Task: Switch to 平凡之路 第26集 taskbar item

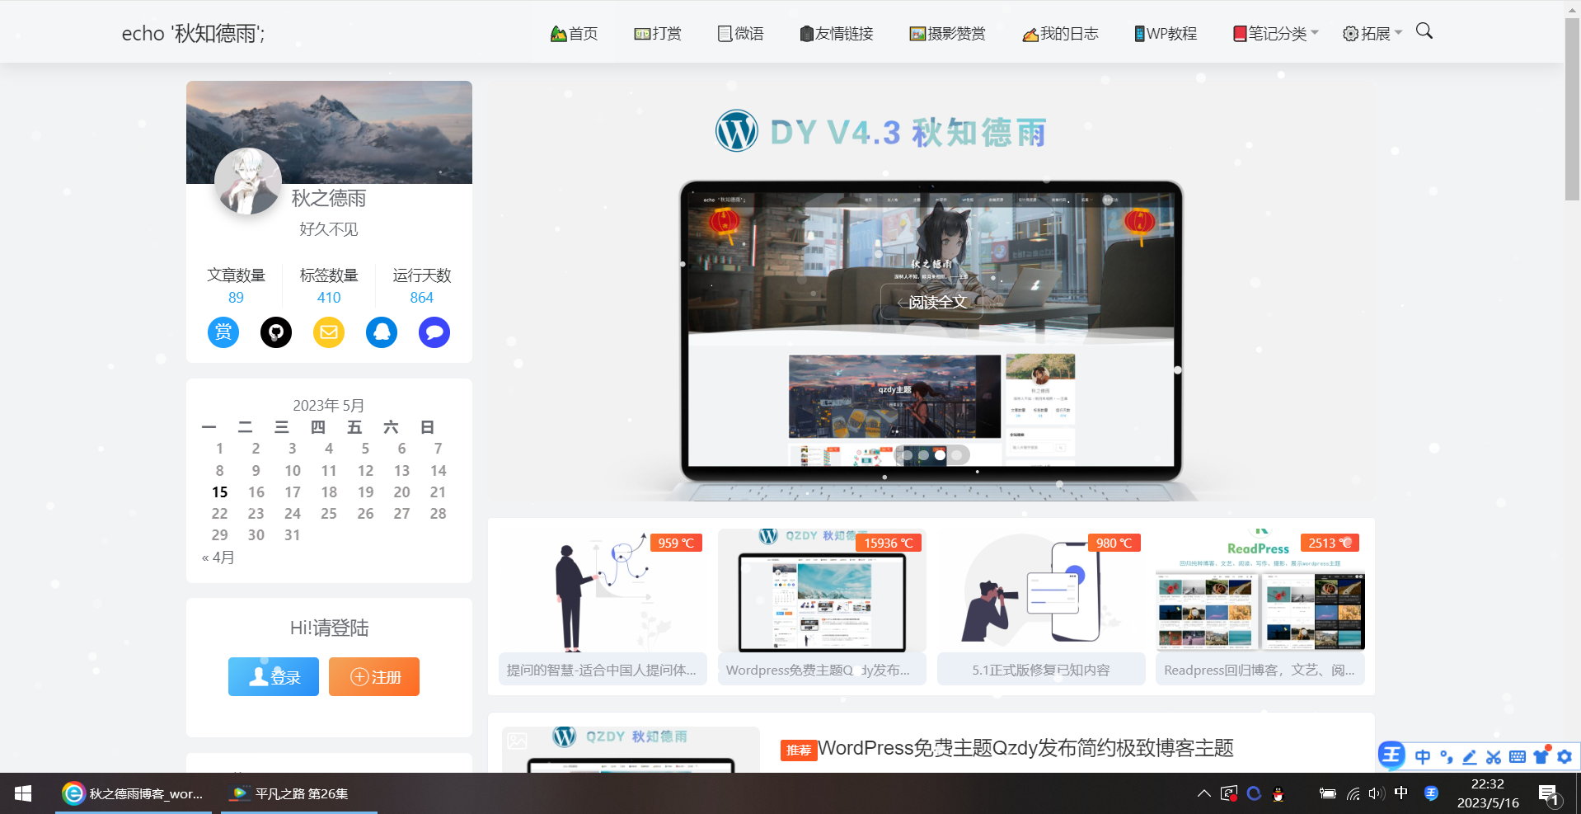Action: 299,793
